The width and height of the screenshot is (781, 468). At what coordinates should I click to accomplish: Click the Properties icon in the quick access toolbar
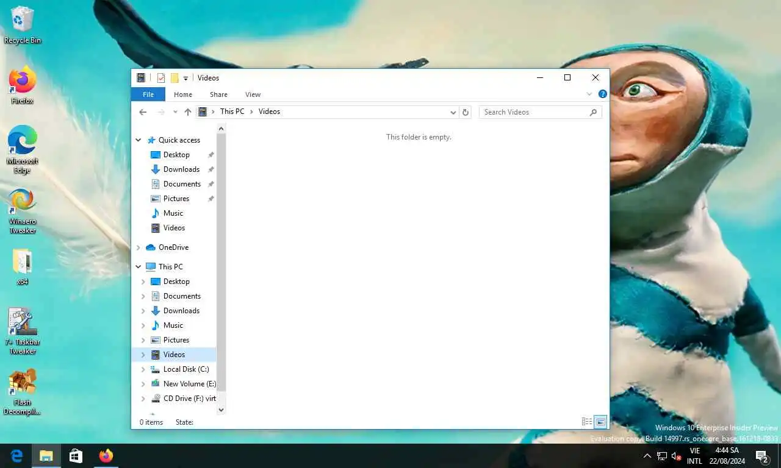point(161,78)
